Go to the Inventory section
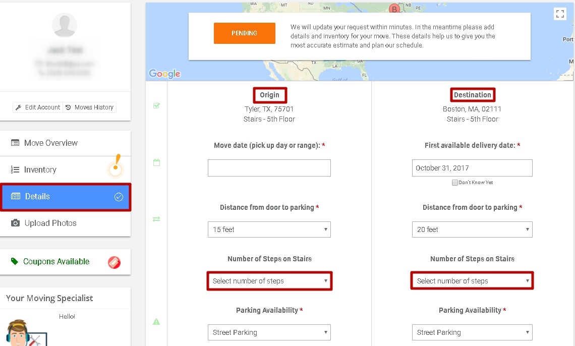The width and height of the screenshot is (575, 346). (65, 169)
